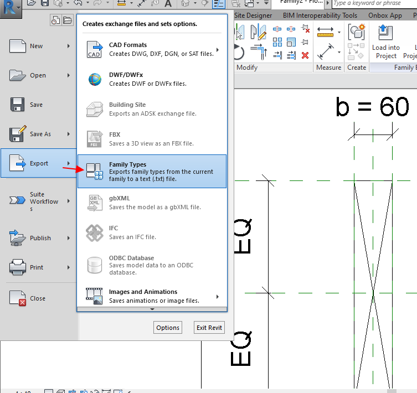Choose Close in application menu
Viewport: 417px width, 393px height.
(39, 298)
